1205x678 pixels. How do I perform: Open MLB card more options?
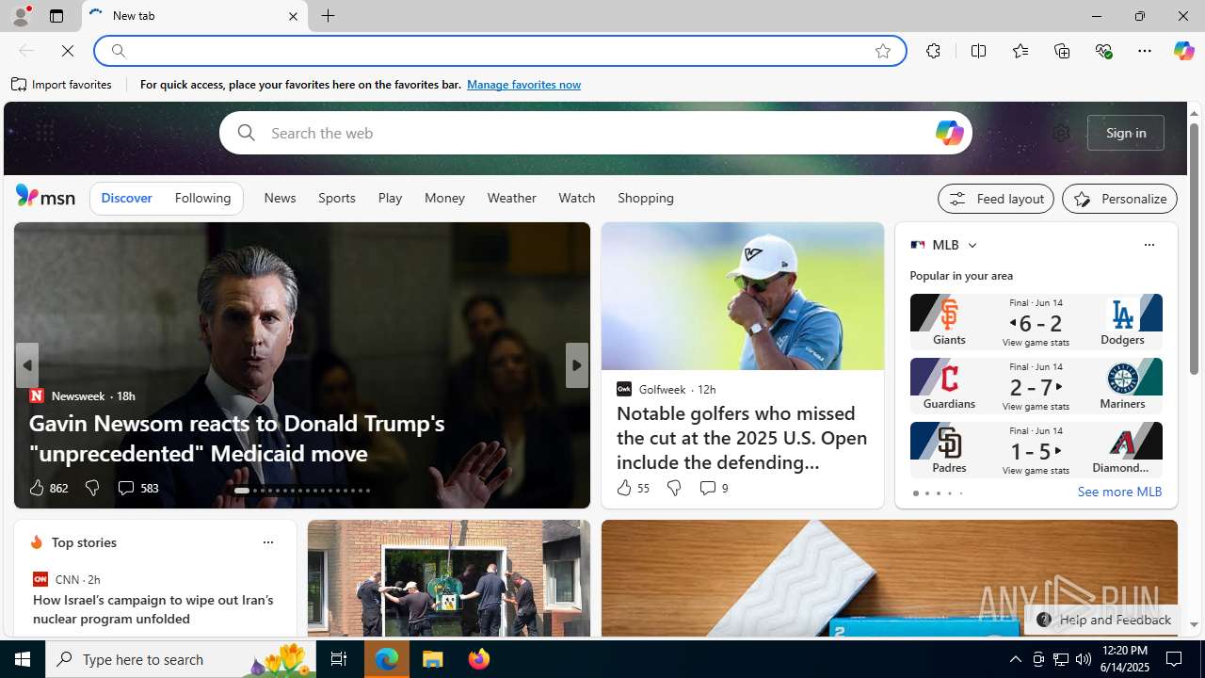point(1149,245)
